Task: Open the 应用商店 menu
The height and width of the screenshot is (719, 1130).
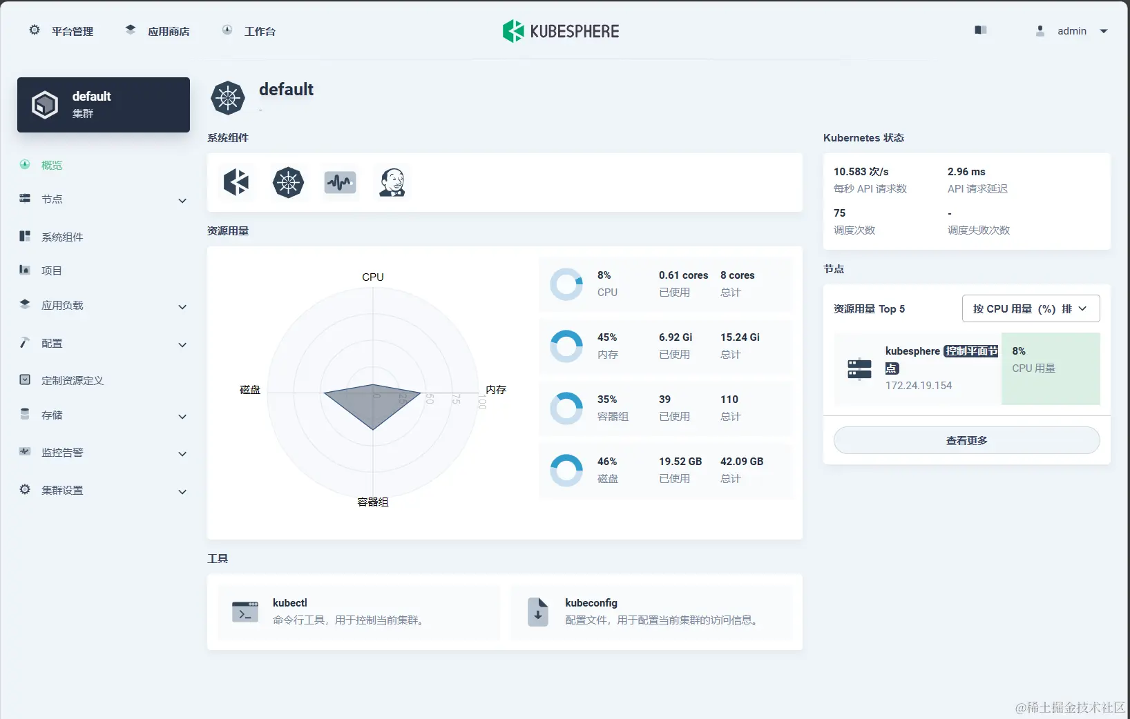Action: coord(157,31)
